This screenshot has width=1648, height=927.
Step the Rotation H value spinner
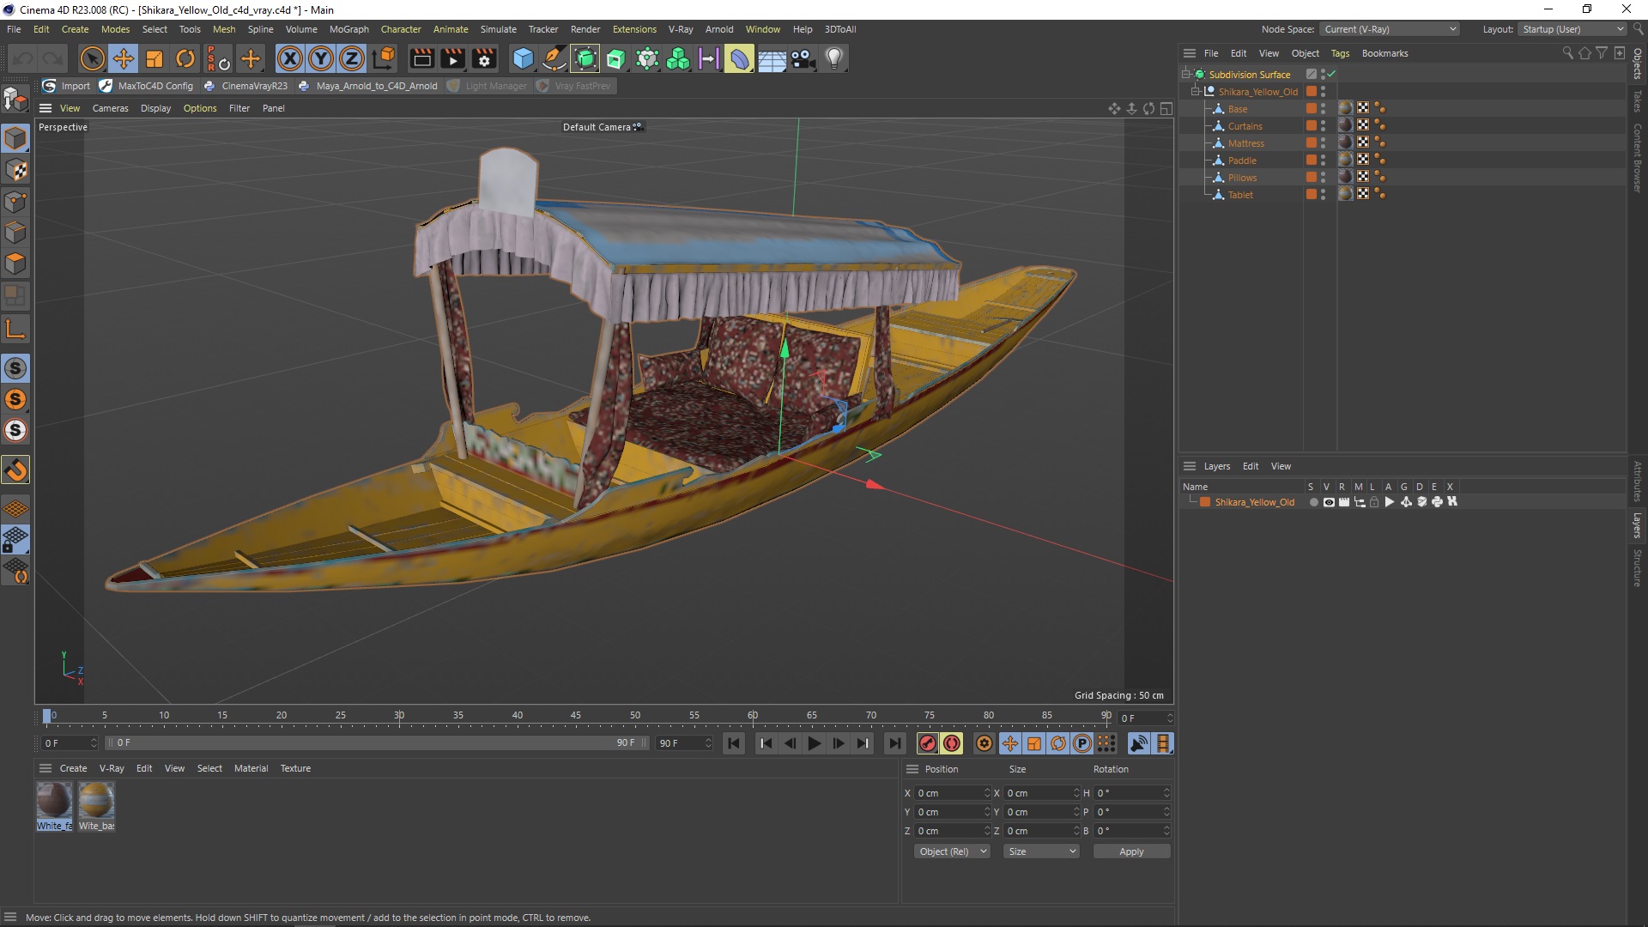point(1166,793)
